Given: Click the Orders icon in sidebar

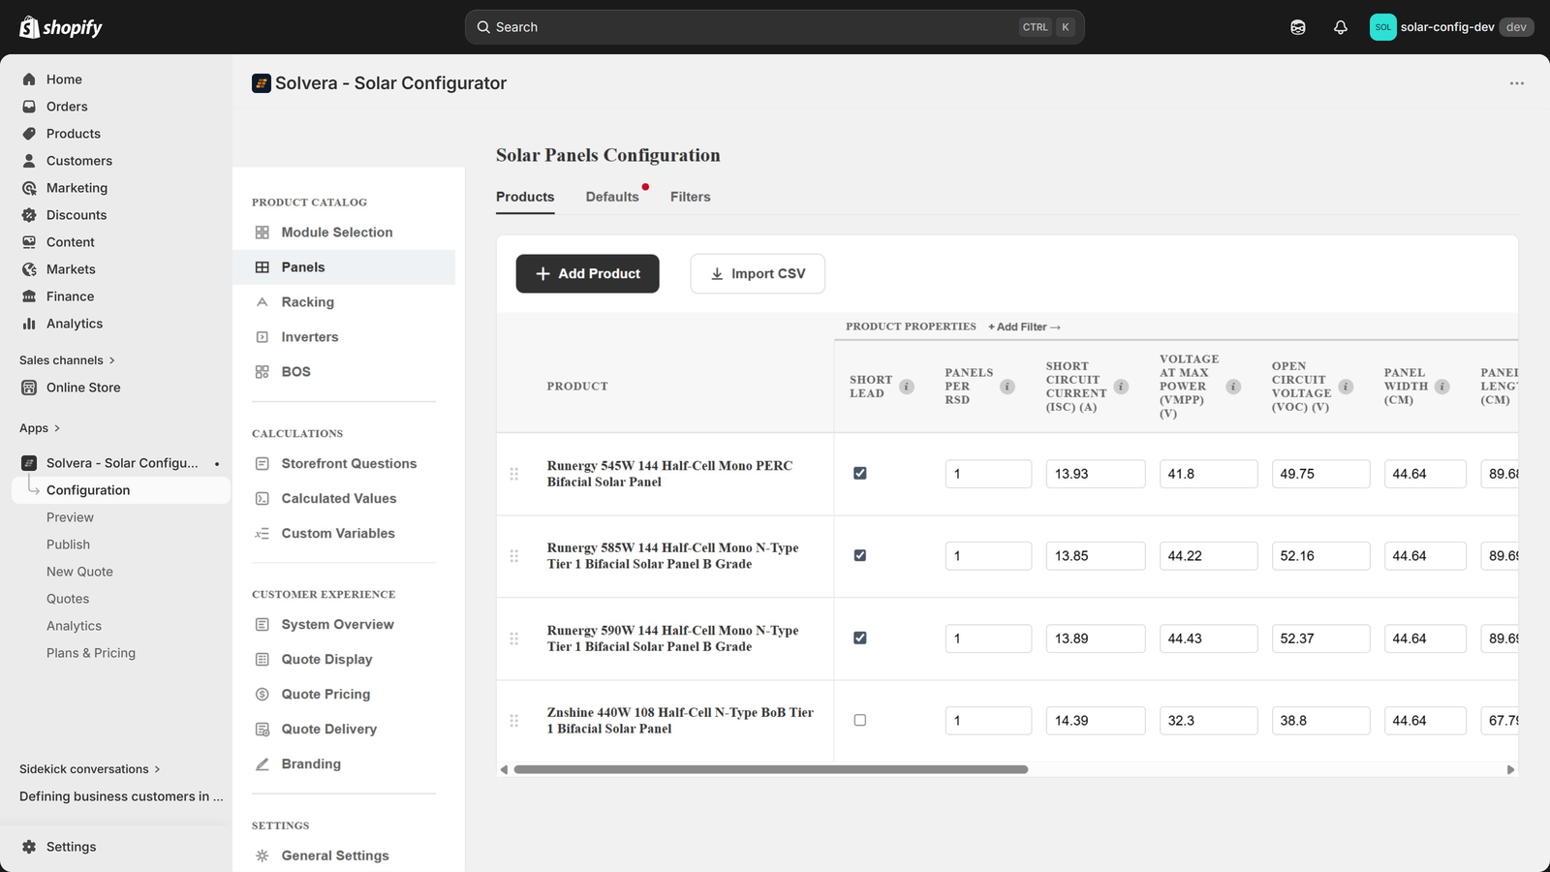Looking at the screenshot, I should pos(29,107).
